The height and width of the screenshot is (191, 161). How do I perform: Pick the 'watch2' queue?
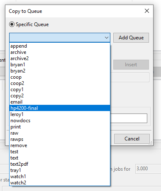[x=60, y=183]
